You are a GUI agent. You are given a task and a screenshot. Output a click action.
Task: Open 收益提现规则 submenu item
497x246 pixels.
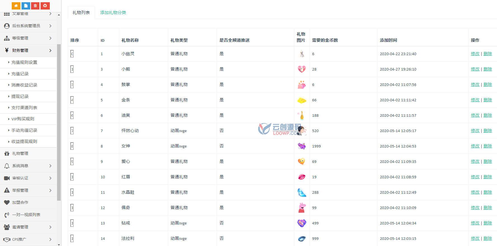24,142
